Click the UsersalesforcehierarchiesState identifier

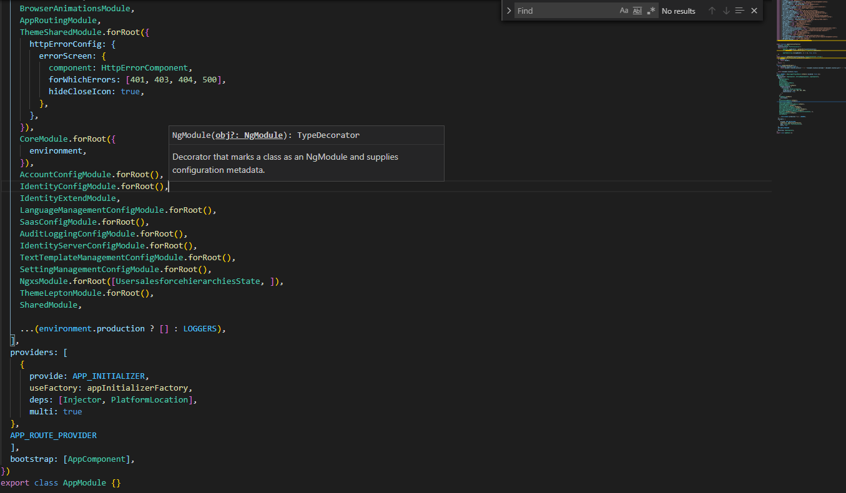(x=188, y=281)
